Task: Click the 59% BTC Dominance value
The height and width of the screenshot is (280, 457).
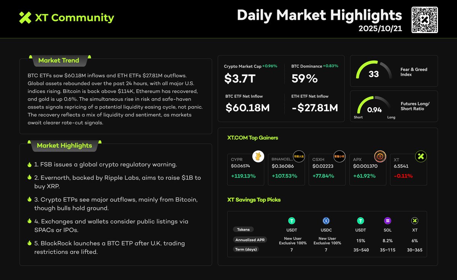Action: click(x=304, y=78)
